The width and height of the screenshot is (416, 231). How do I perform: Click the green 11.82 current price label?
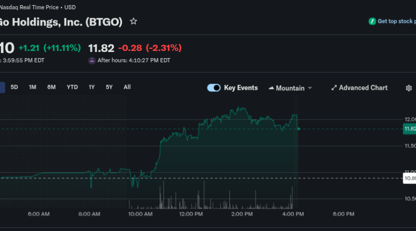409,129
